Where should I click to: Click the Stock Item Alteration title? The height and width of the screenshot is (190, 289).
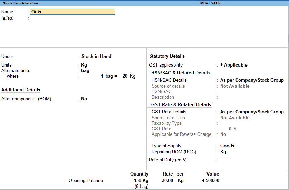(20, 3)
